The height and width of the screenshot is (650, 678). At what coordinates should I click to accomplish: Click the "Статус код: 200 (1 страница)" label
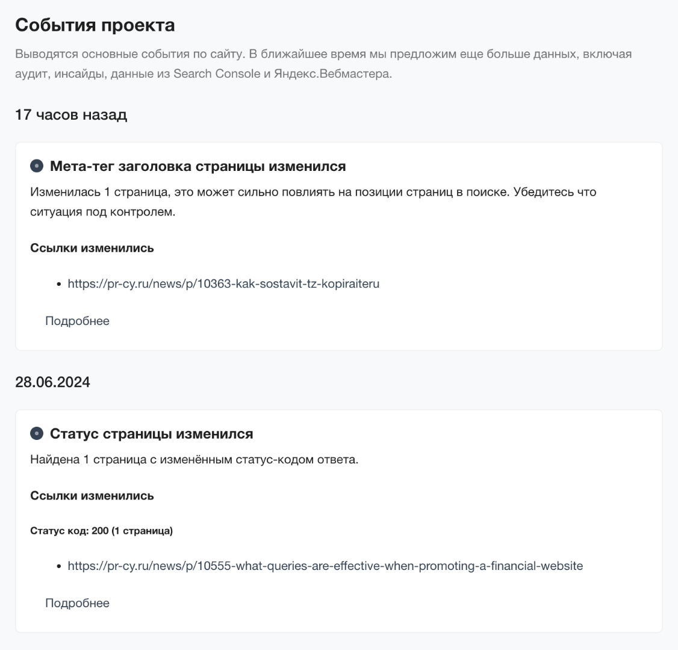[101, 531]
